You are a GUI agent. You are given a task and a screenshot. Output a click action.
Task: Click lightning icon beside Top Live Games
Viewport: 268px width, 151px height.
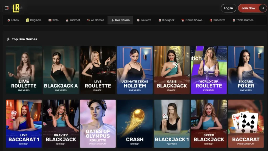[8, 39]
